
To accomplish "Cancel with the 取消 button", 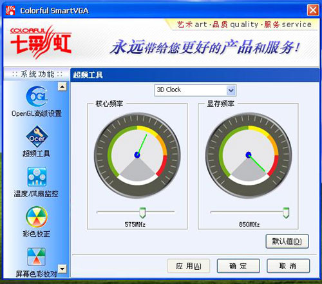I will click(x=288, y=266).
